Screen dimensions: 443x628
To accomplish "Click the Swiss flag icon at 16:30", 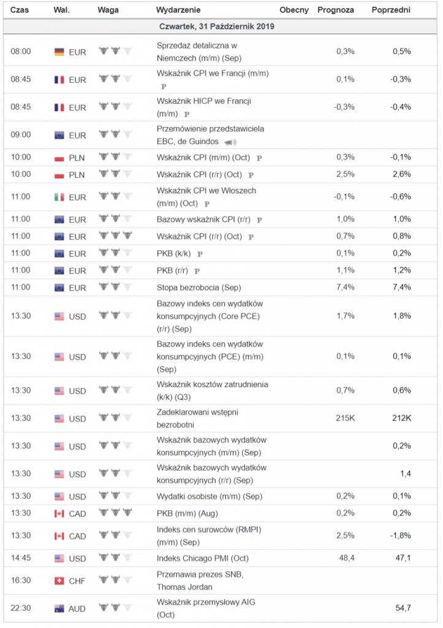I will tap(59, 581).
